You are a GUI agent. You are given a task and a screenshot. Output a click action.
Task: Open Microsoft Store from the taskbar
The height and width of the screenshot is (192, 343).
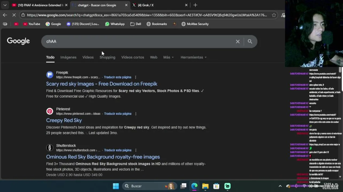[216, 186]
